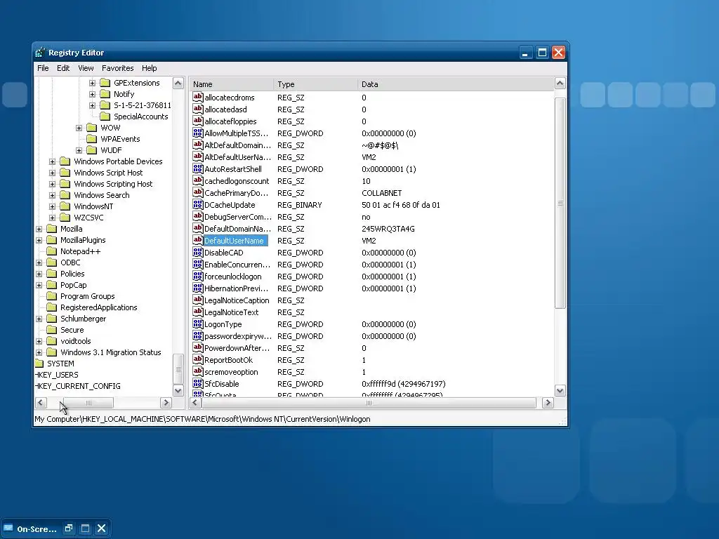
Task: Expand the Notify key node
Action: tap(92, 94)
